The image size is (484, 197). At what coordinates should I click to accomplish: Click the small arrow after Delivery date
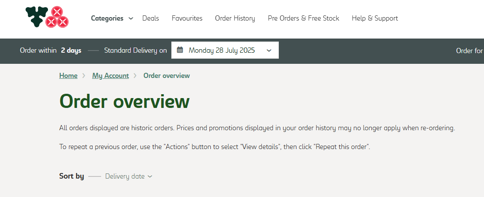click(x=150, y=176)
